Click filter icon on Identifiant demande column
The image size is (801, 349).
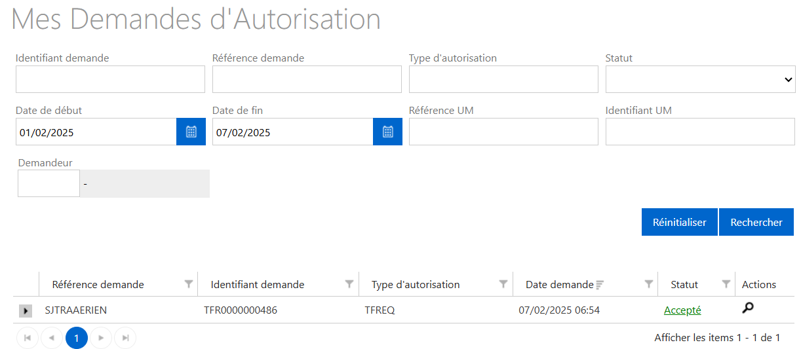349,284
